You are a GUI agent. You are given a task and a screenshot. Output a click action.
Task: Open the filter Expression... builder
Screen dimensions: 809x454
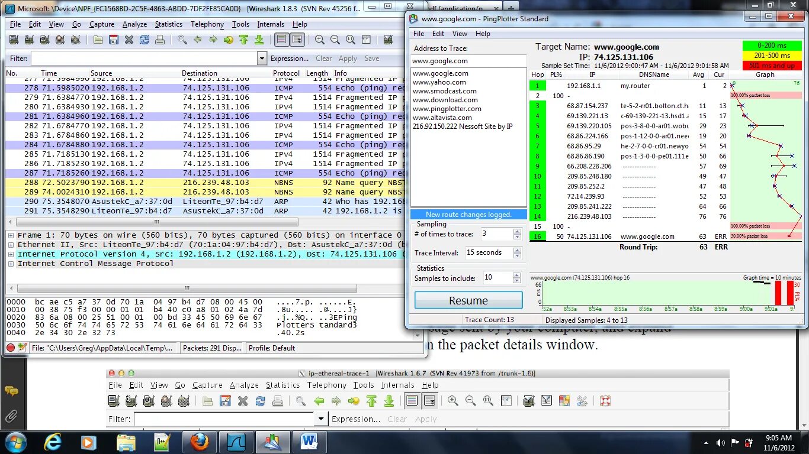(x=290, y=59)
